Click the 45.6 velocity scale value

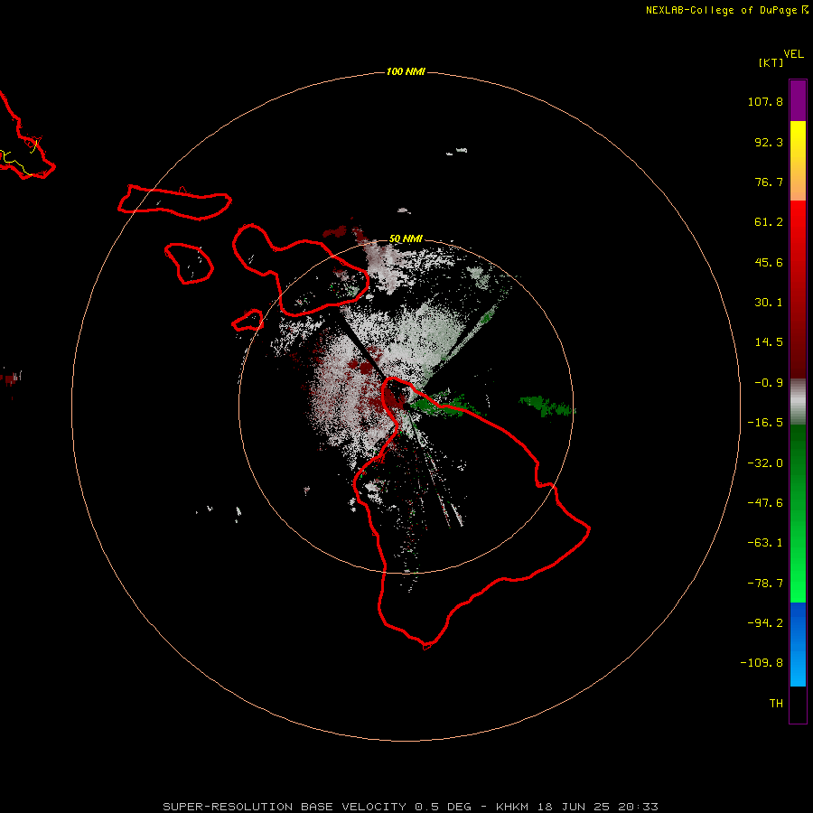(x=769, y=262)
